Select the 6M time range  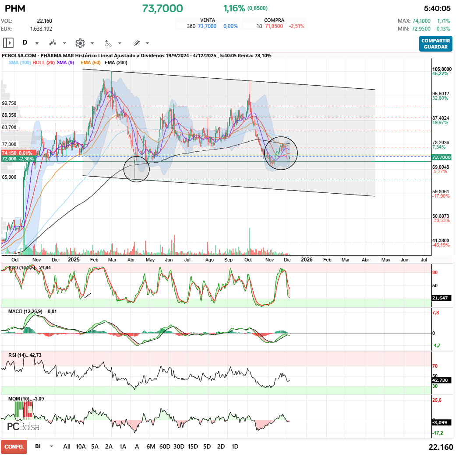click(151, 446)
